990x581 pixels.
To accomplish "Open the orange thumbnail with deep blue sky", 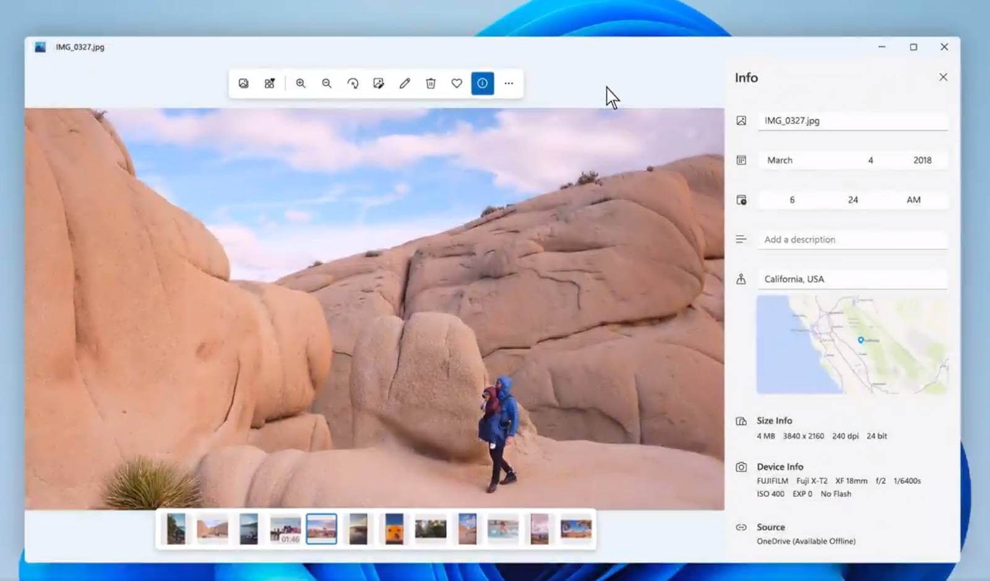I will [394, 529].
